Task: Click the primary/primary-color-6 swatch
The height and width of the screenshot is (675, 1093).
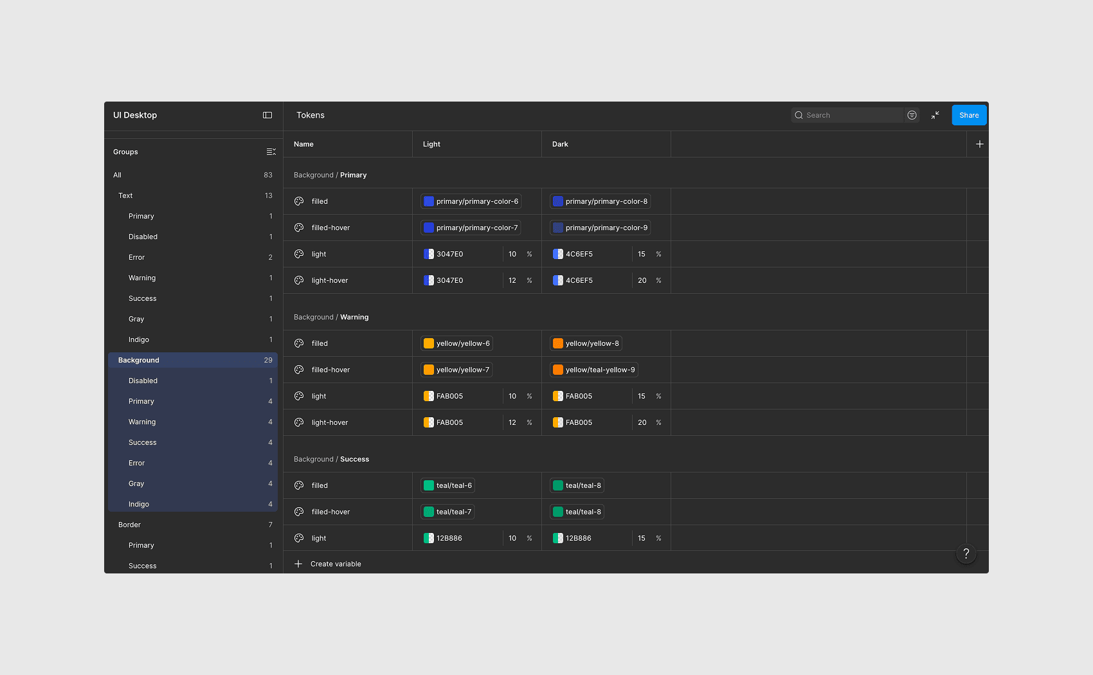Action: [x=429, y=201]
